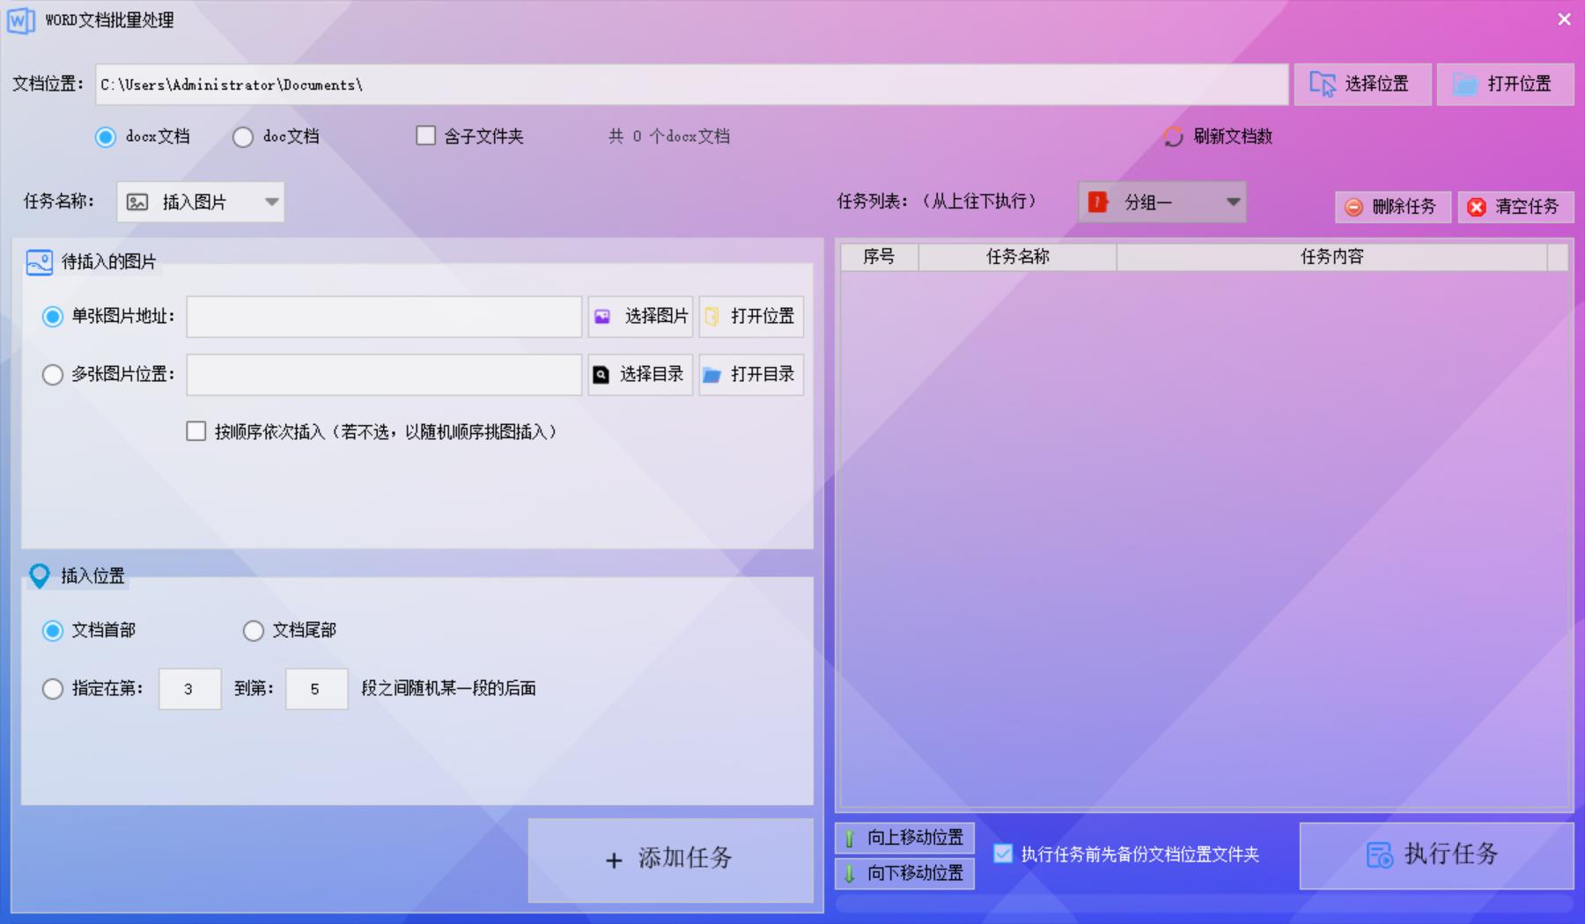Click the red minus icon of 删除任务

click(1354, 207)
